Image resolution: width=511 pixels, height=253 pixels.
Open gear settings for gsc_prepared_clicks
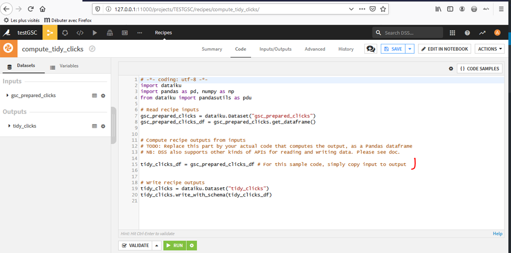(x=103, y=96)
